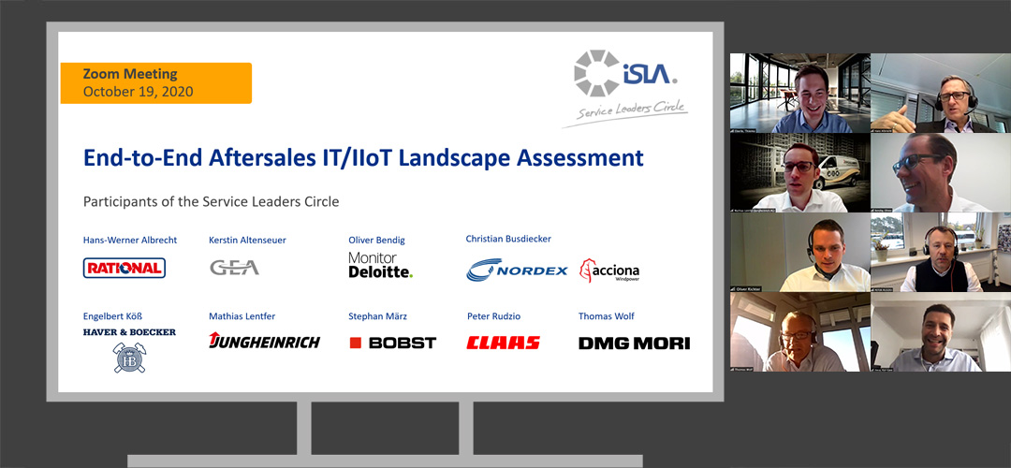Click "Participants of the Service Leaders Circle" subtitle
The image size is (1011, 468).
211,201
